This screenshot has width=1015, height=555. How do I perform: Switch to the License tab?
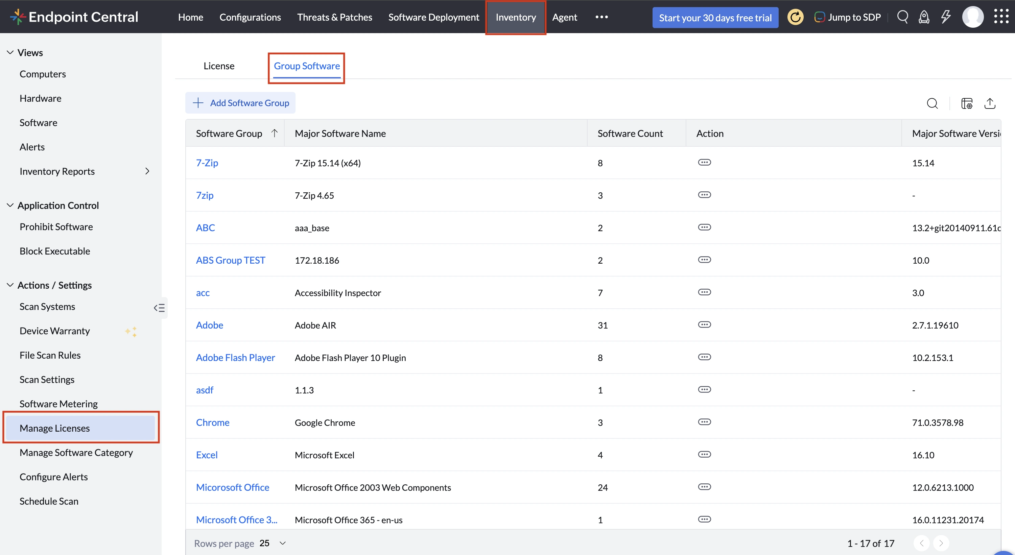(x=219, y=66)
